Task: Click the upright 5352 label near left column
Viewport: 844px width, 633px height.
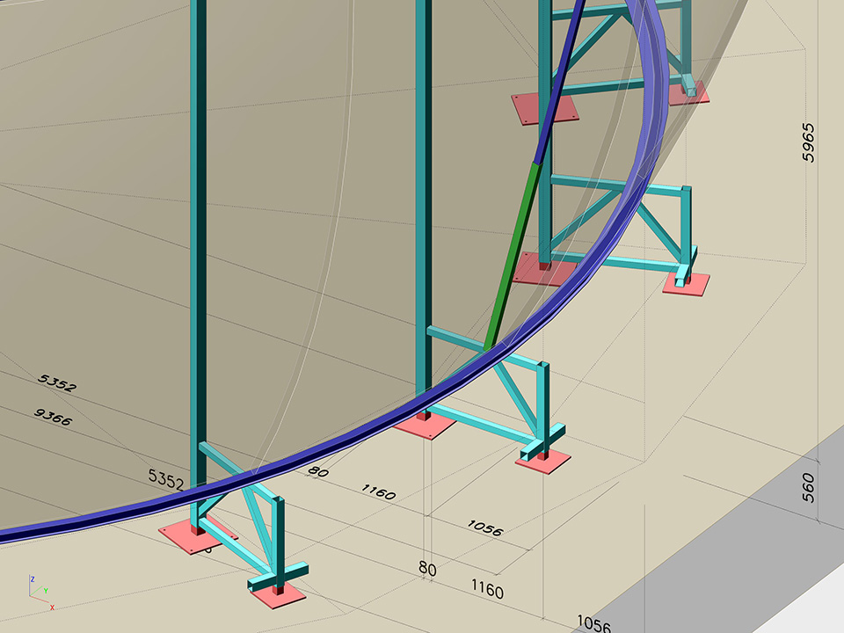Action: pyautogui.click(x=165, y=479)
